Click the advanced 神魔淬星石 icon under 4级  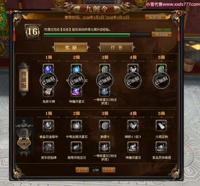pos(133,147)
